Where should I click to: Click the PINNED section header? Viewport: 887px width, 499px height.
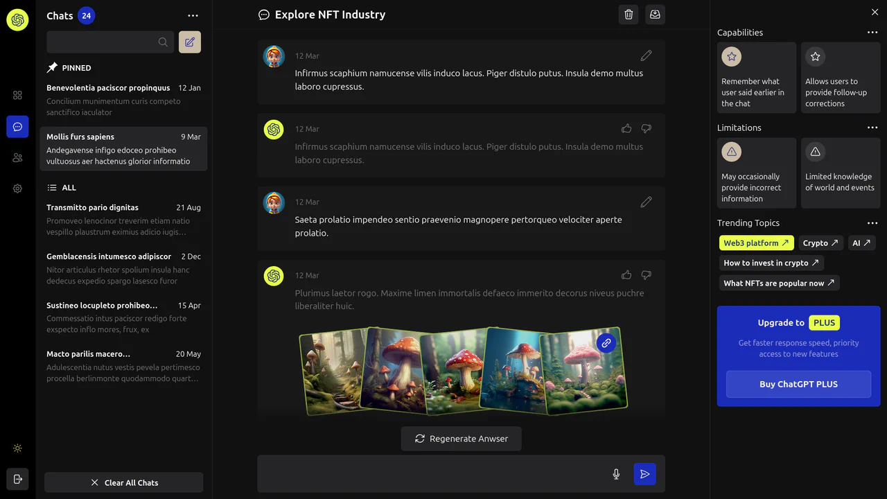(69, 68)
